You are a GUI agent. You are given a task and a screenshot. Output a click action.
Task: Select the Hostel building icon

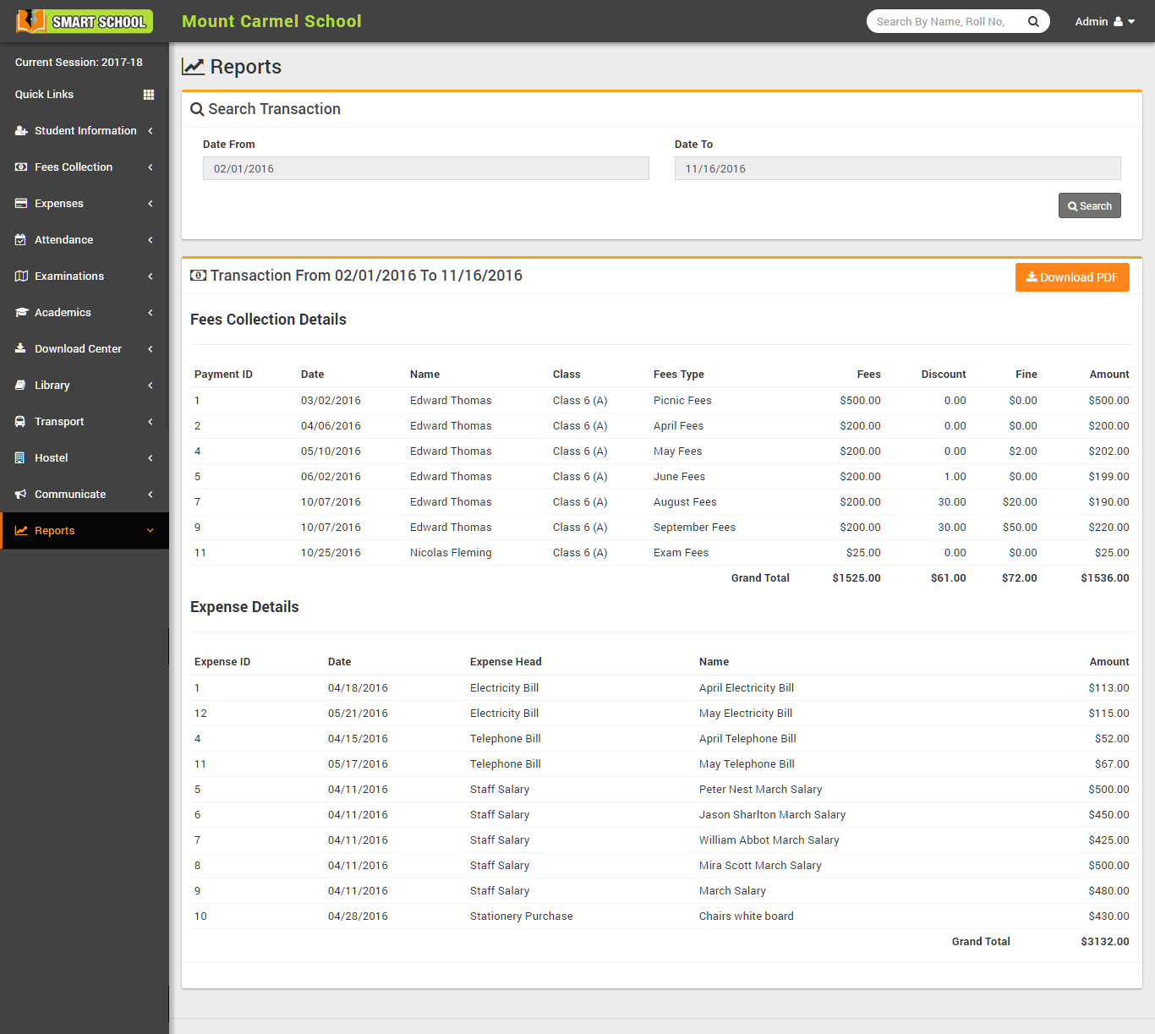(20, 457)
